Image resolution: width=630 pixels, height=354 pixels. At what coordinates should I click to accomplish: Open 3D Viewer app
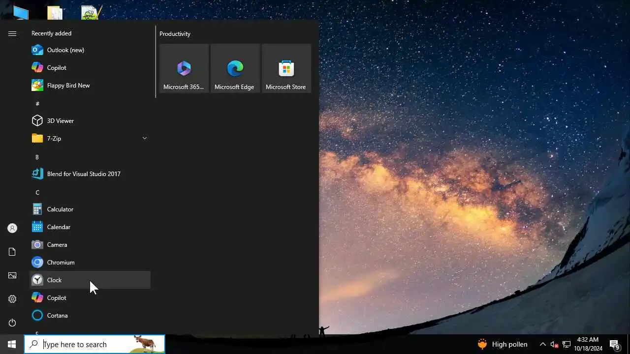[x=90, y=121]
